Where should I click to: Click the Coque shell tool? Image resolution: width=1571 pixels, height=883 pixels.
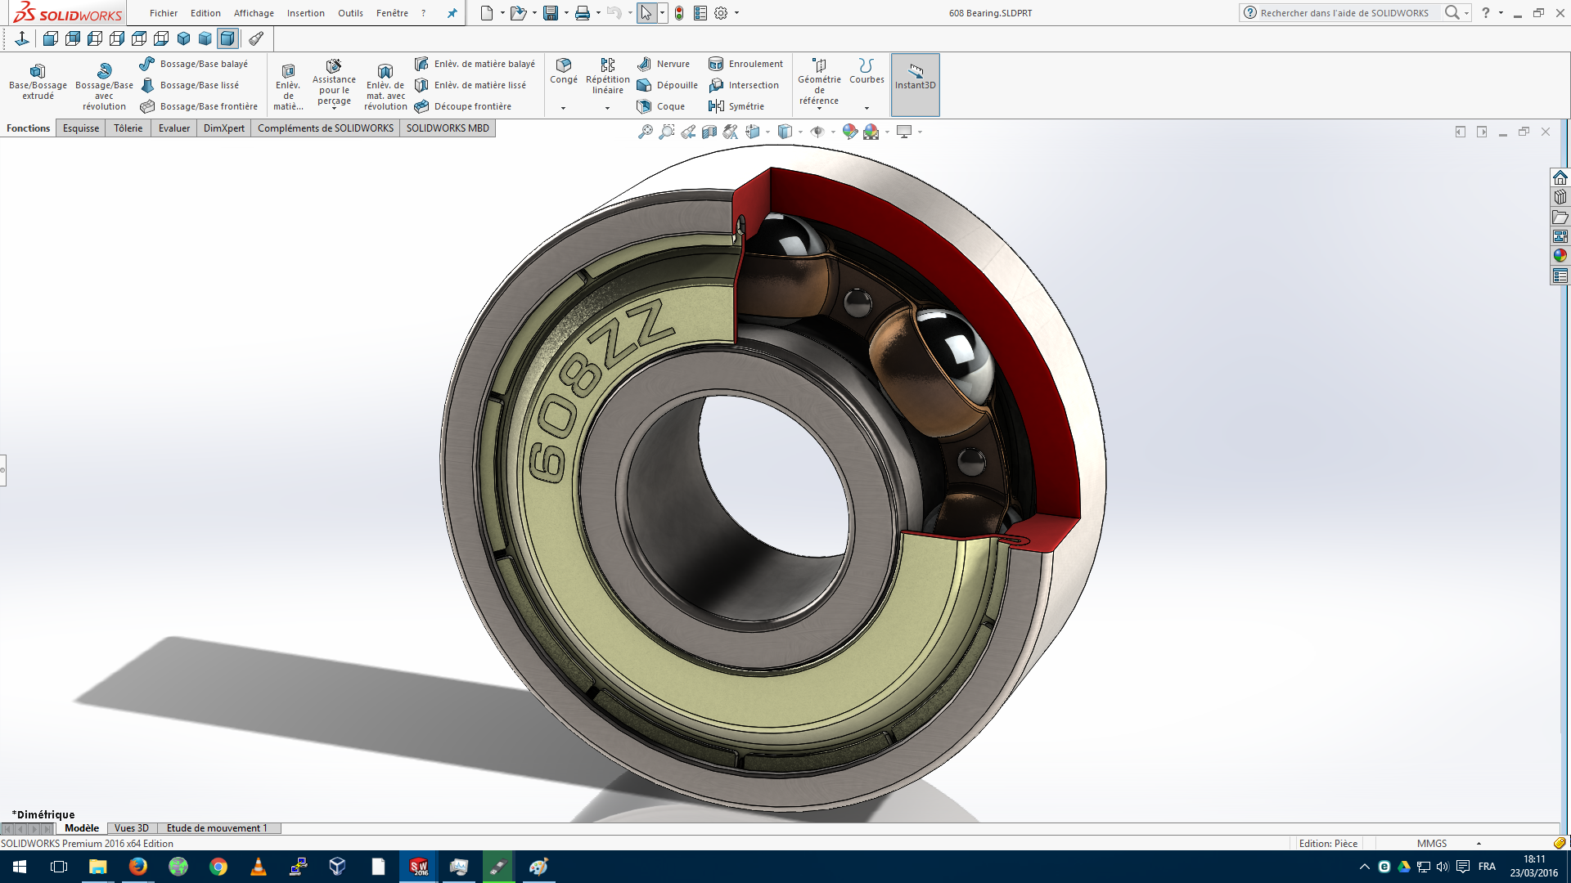pyautogui.click(x=661, y=106)
